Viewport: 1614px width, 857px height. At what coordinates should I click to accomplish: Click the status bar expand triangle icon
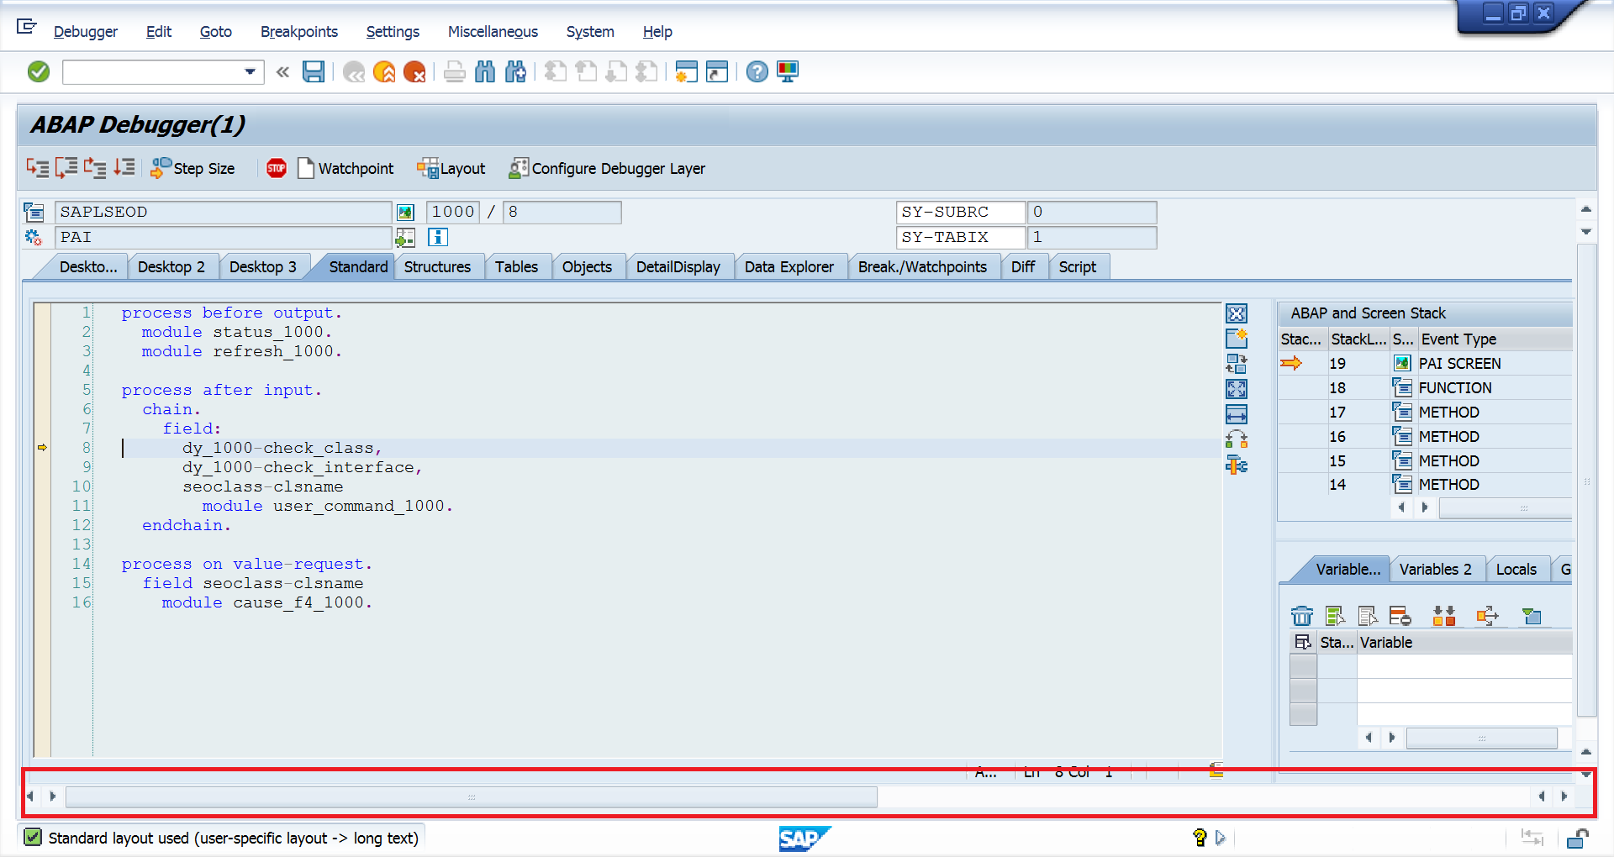1221,838
